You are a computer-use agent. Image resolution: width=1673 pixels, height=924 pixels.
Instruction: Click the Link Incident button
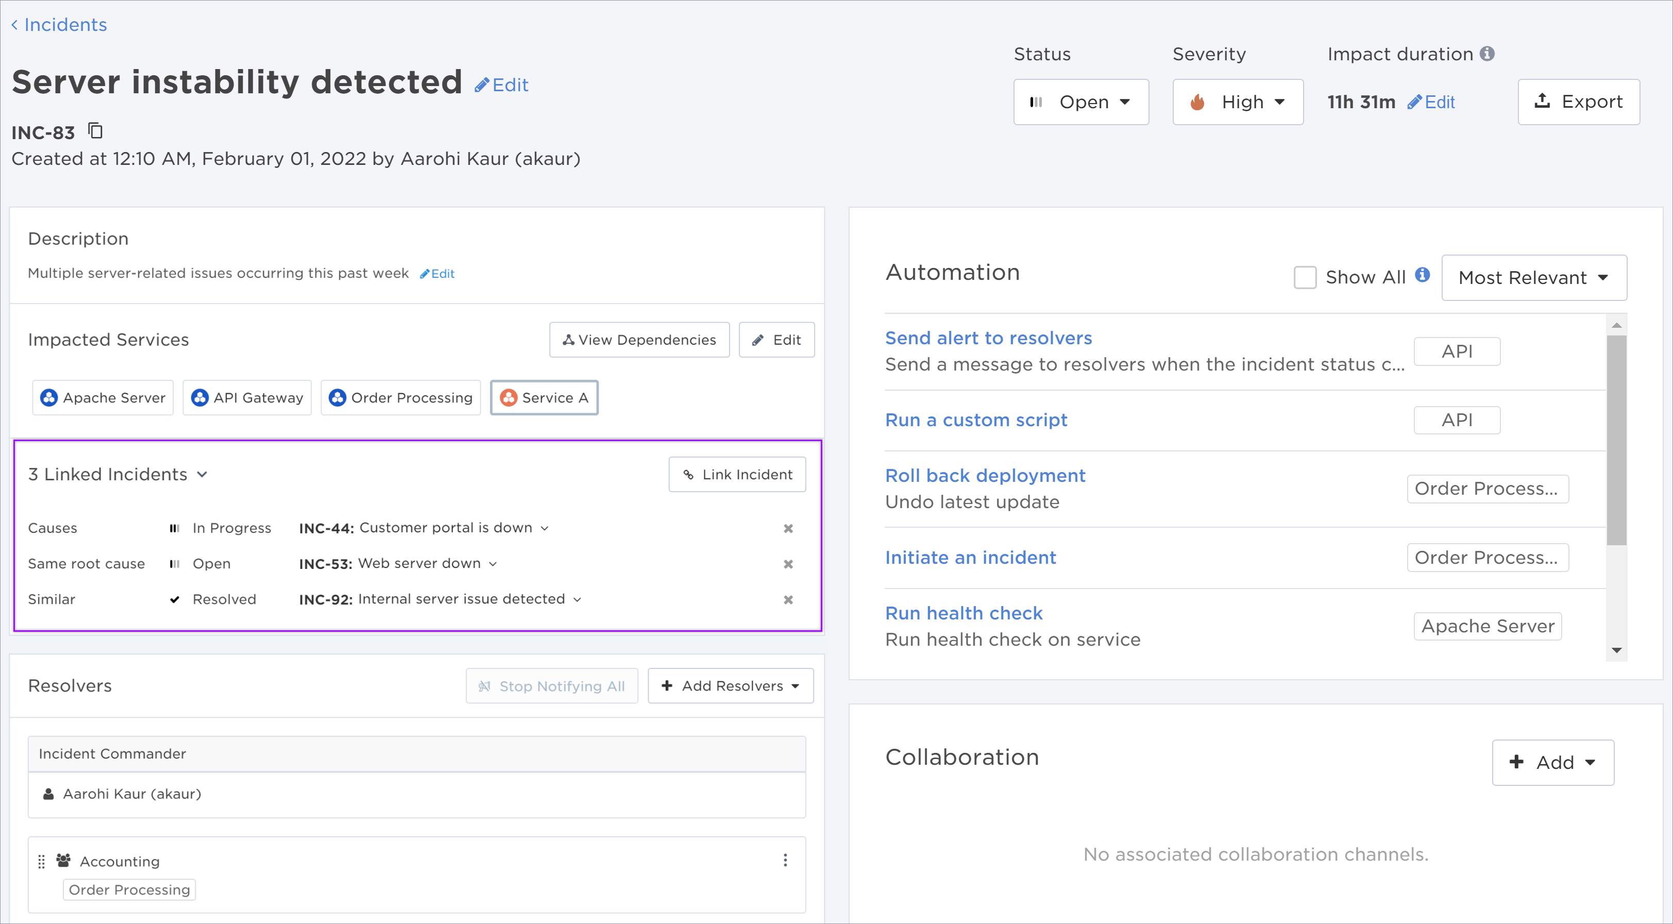[737, 474]
